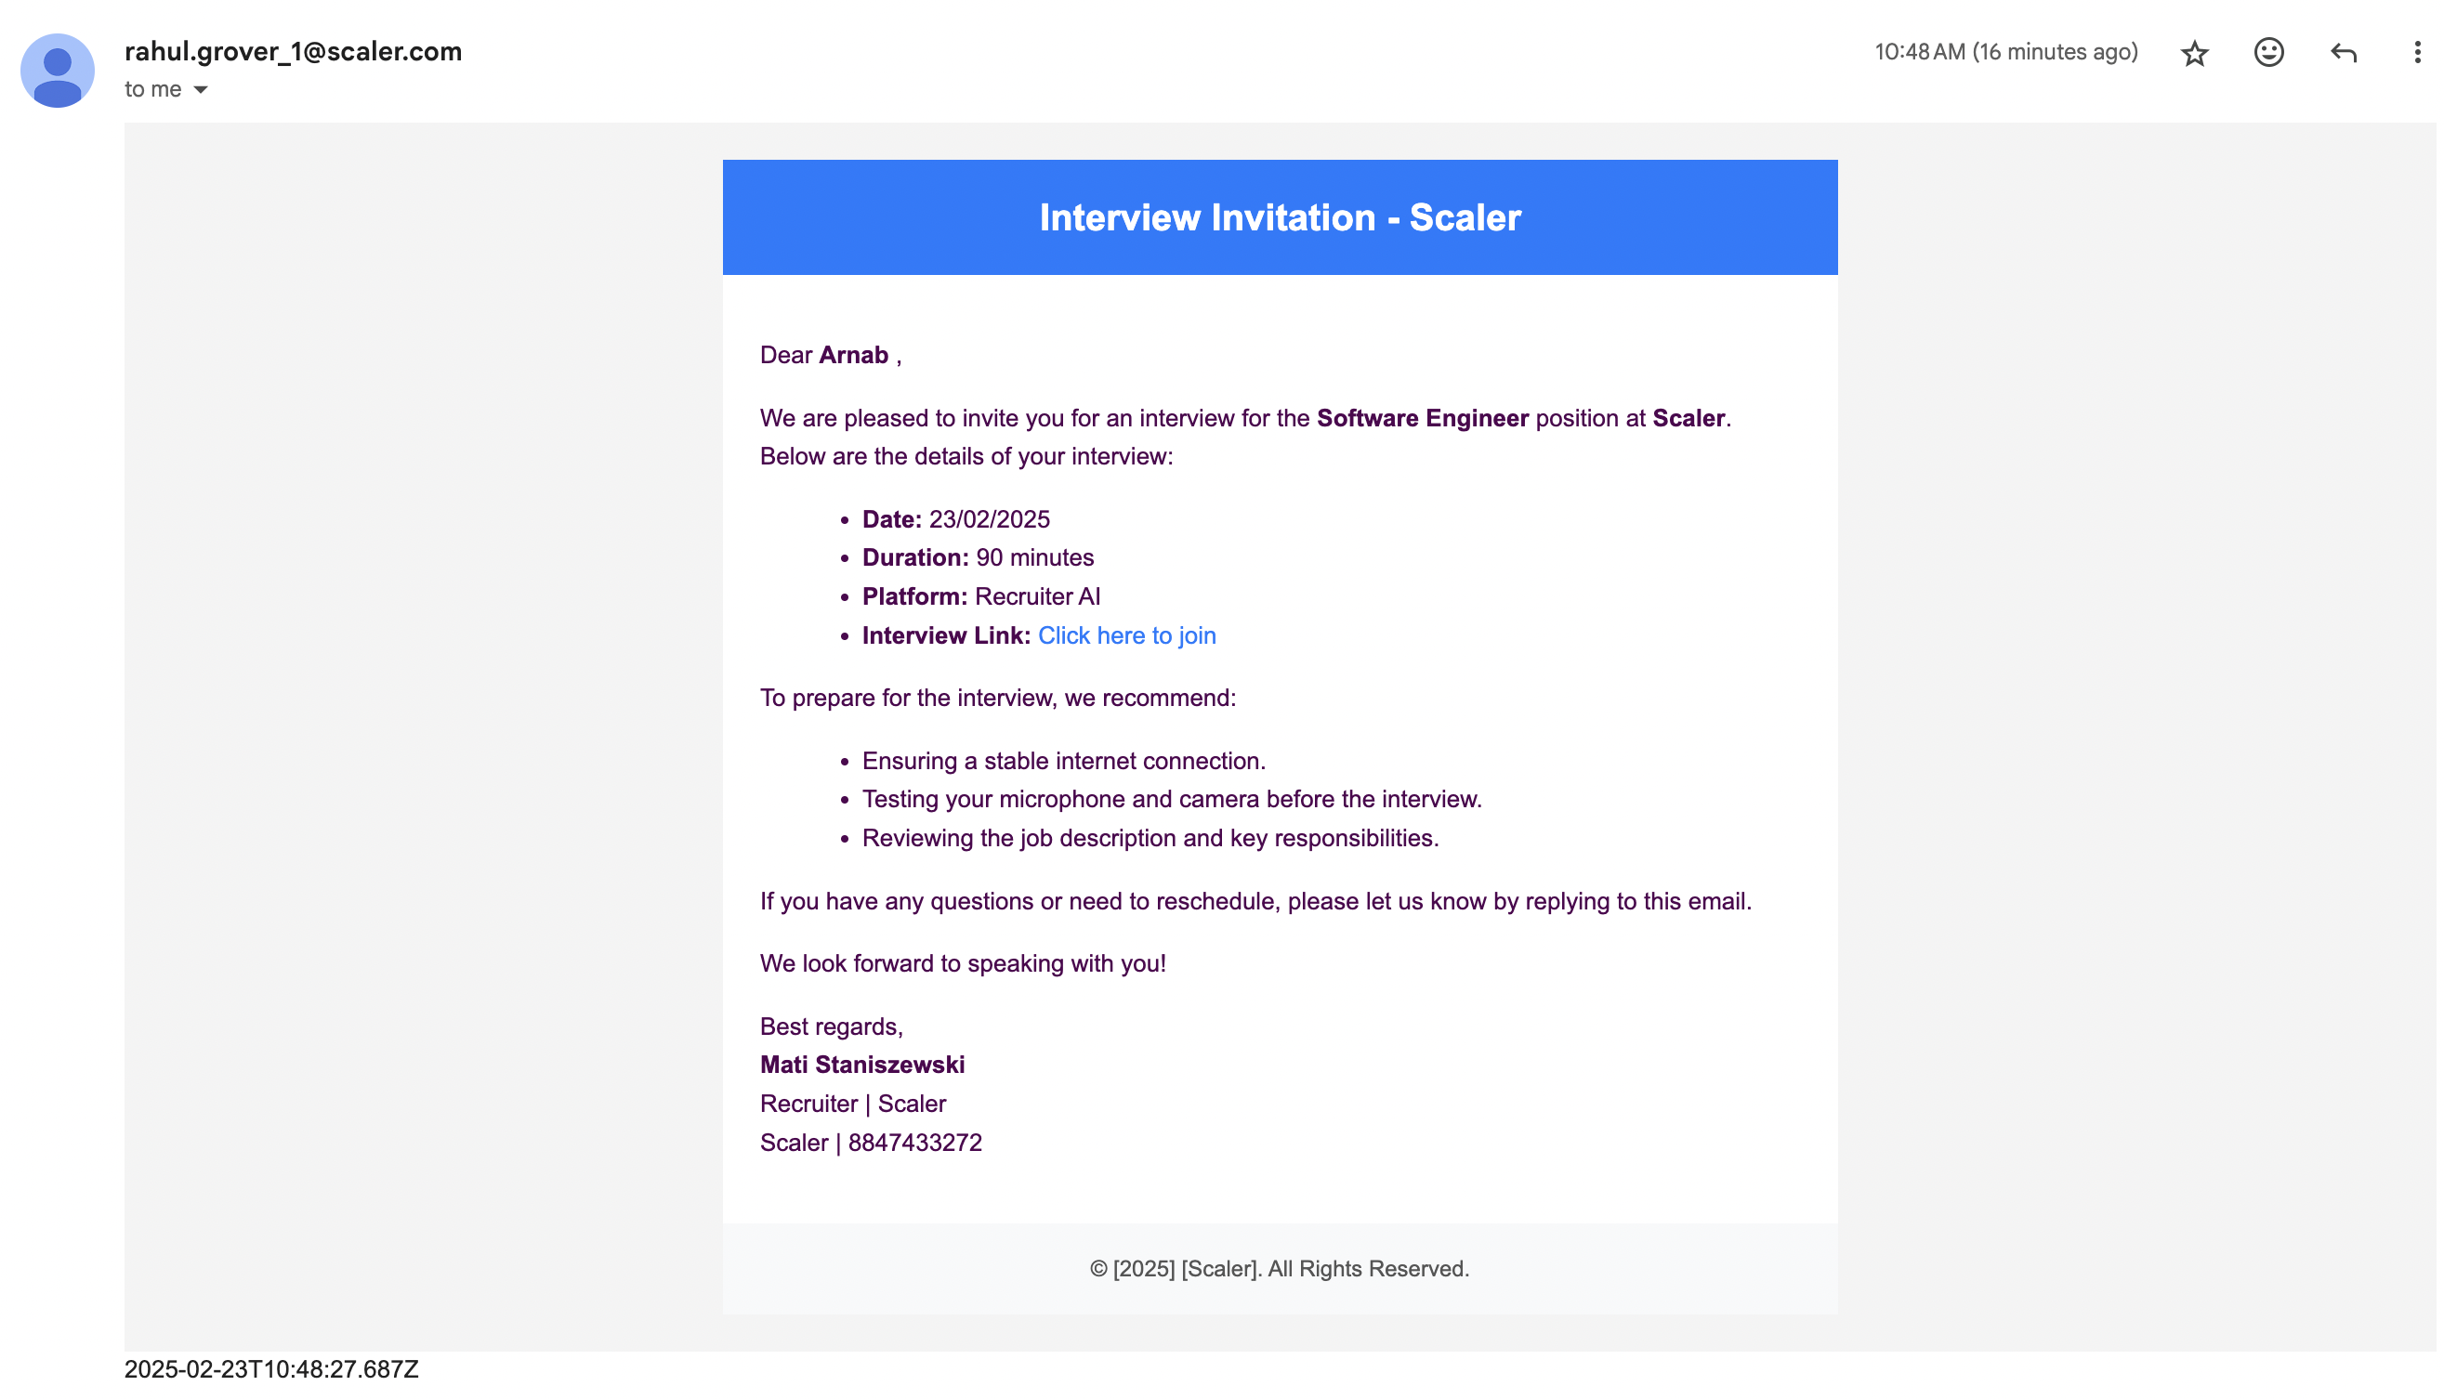The height and width of the screenshot is (1399, 2444).
Task: Open the 'Click here to join' link
Action: click(1126, 635)
